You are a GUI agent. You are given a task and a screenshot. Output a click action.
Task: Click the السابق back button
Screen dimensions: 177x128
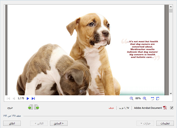click(59, 123)
